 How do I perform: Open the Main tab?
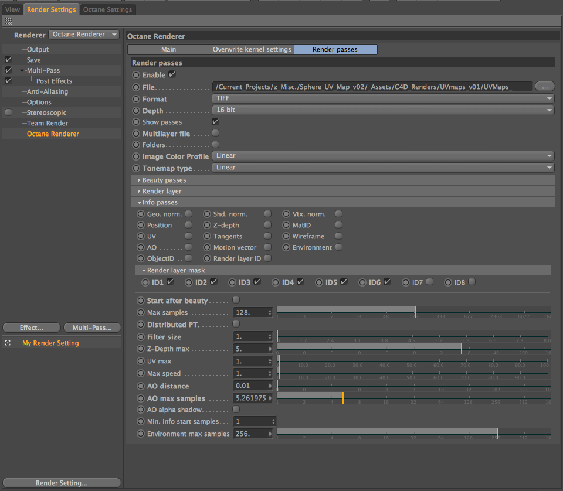point(169,49)
